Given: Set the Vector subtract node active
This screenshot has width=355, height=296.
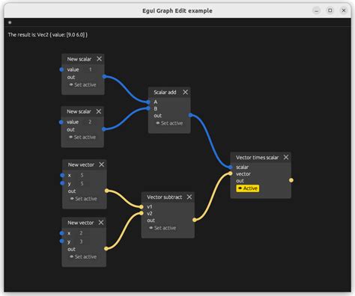Looking at the screenshot, I should [x=163, y=228].
